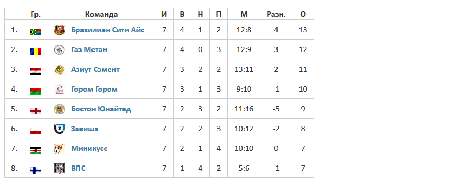Click the Разн. column header
Screen dimensions: 450x191
(x=276, y=14)
